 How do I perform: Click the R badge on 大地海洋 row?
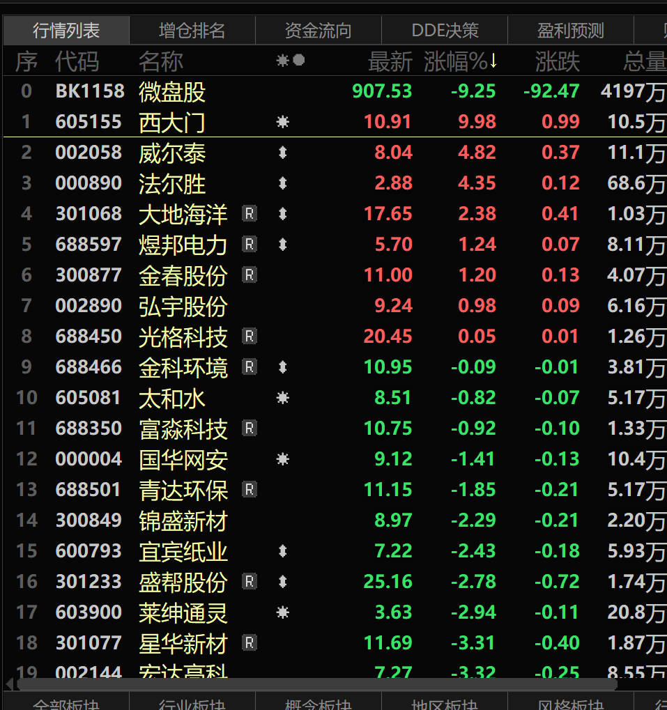pyautogui.click(x=250, y=214)
